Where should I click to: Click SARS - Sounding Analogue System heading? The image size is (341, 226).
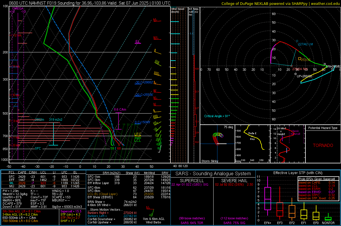click(x=213, y=174)
